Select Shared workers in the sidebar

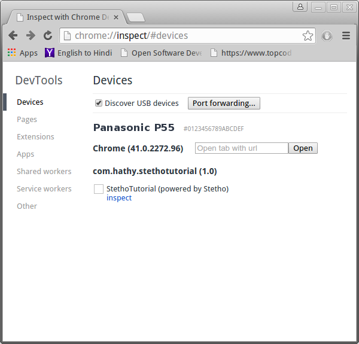[44, 172]
